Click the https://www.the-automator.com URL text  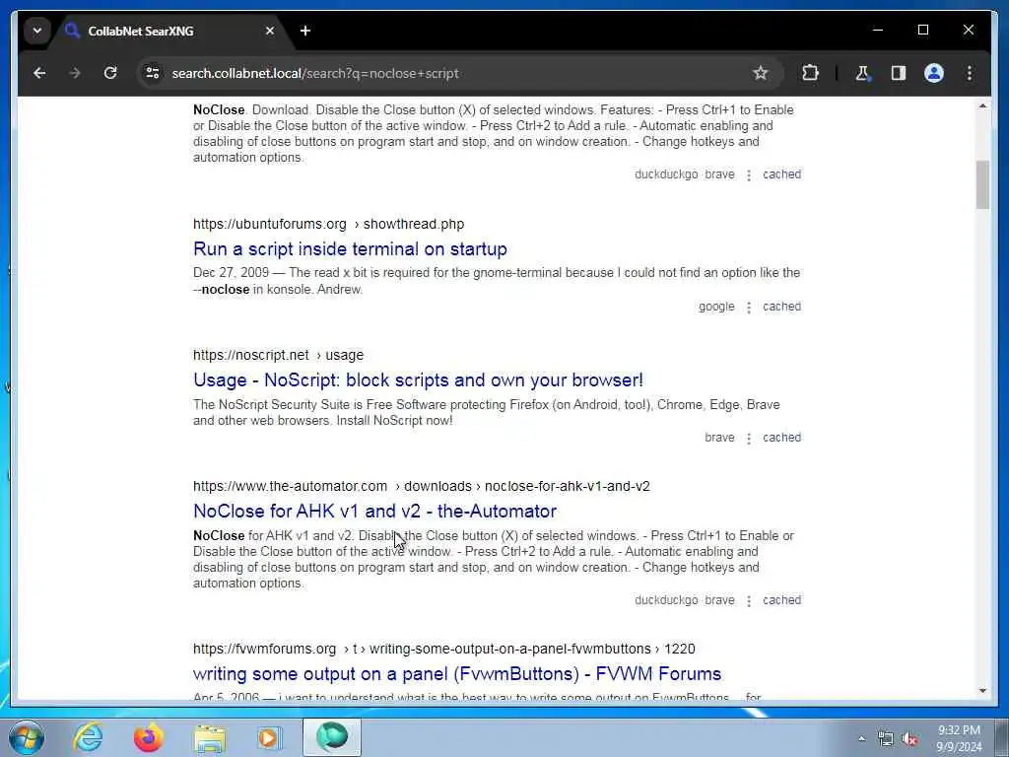click(x=291, y=486)
